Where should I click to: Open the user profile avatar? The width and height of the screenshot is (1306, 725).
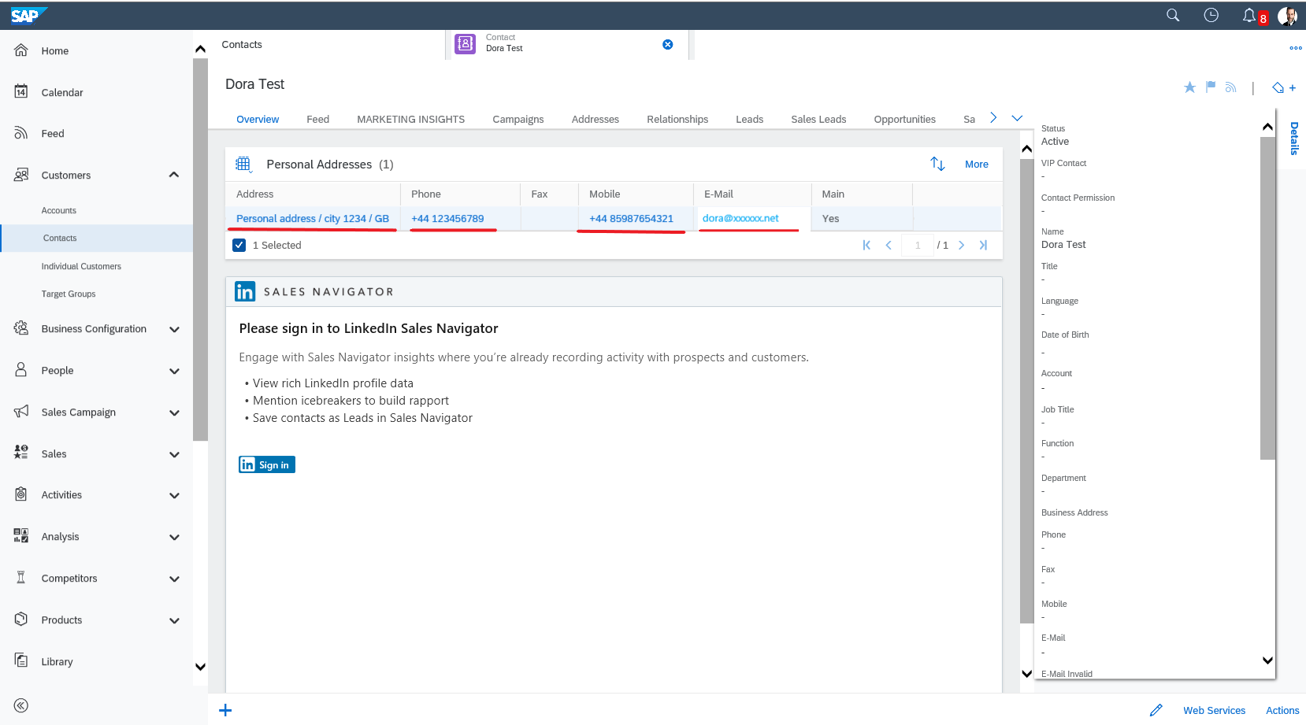click(x=1287, y=16)
